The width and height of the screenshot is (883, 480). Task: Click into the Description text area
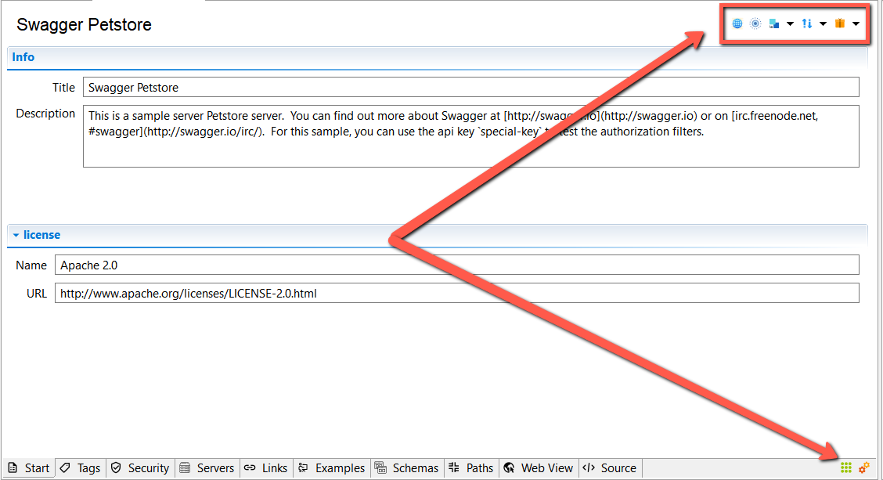[x=470, y=136]
